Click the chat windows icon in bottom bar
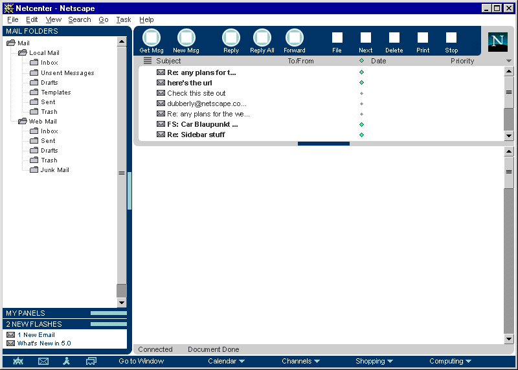The width and height of the screenshot is (518, 370). pos(91,361)
